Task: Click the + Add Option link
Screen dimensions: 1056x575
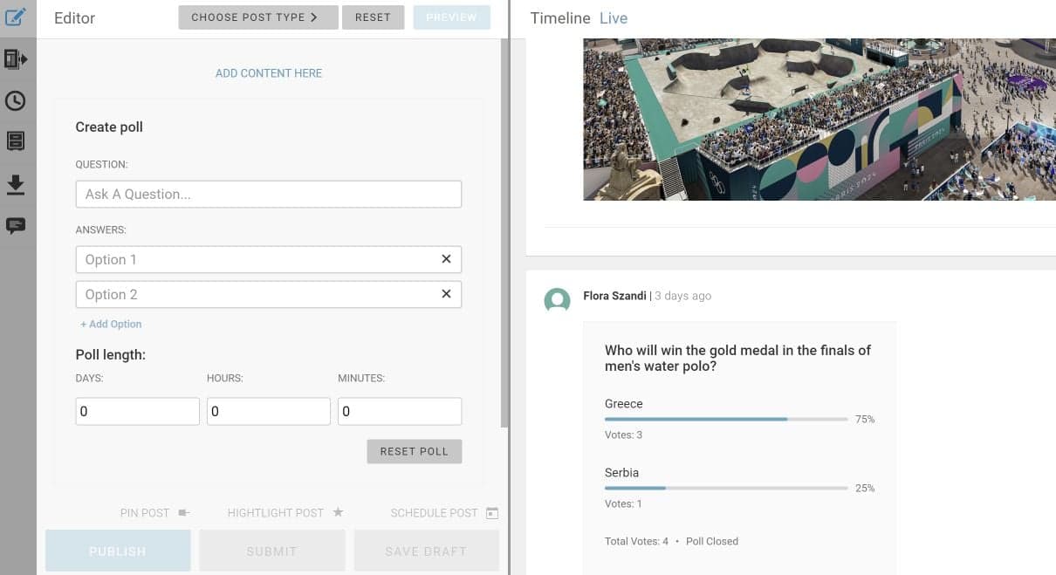Action: [111, 324]
